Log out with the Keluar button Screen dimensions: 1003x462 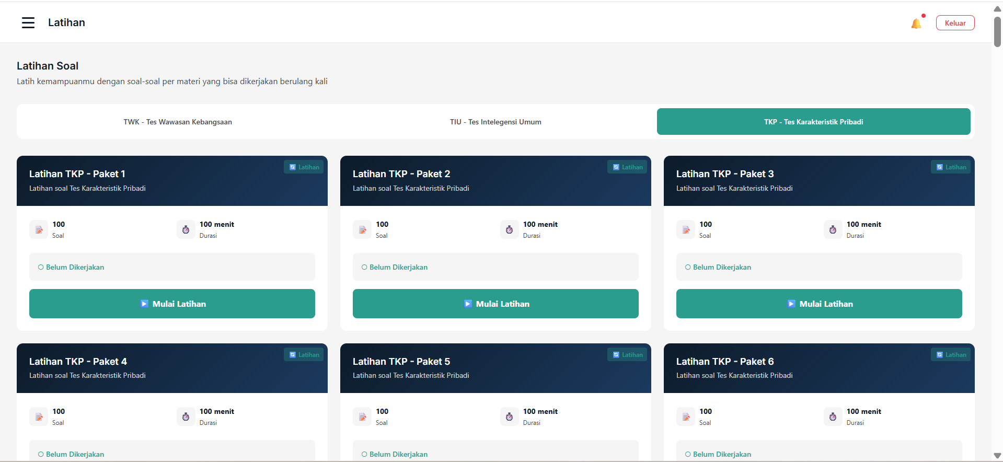click(955, 23)
